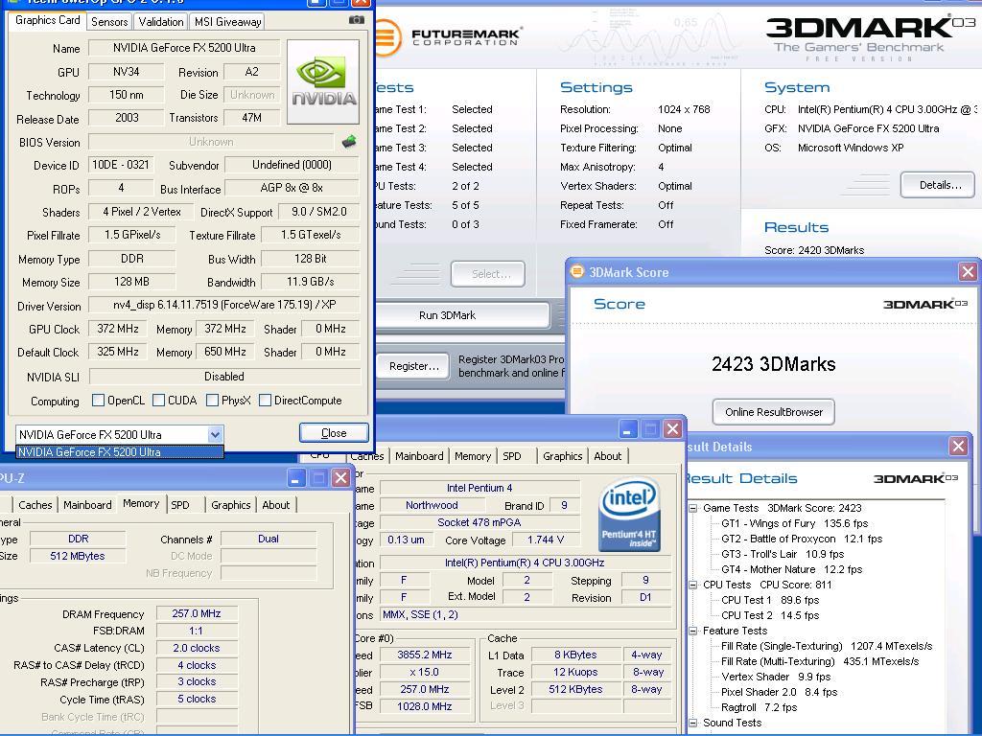982x736 pixels.
Task: Open the GPU selection dropdown arrow
Action: click(215, 434)
